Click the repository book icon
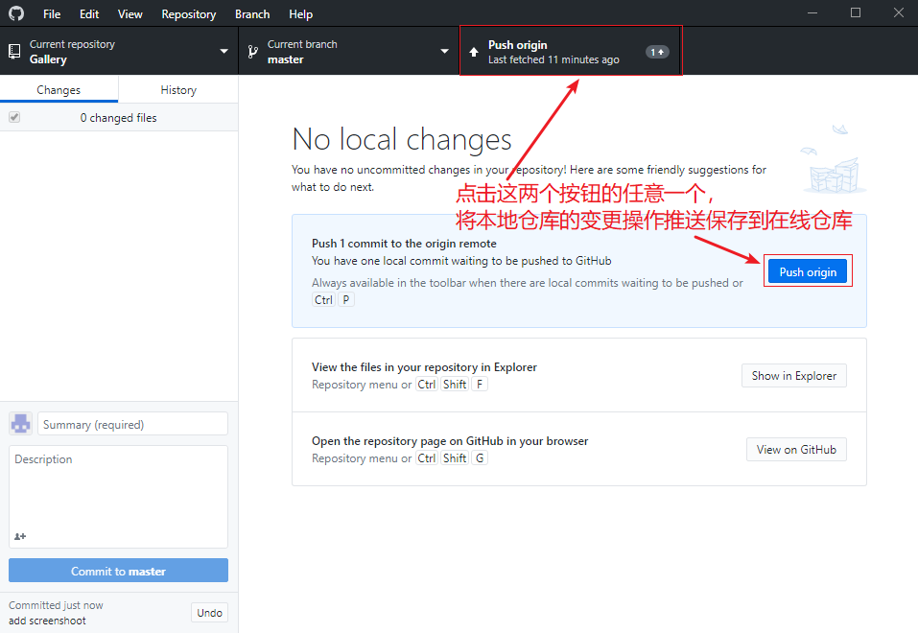 point(14,52)
